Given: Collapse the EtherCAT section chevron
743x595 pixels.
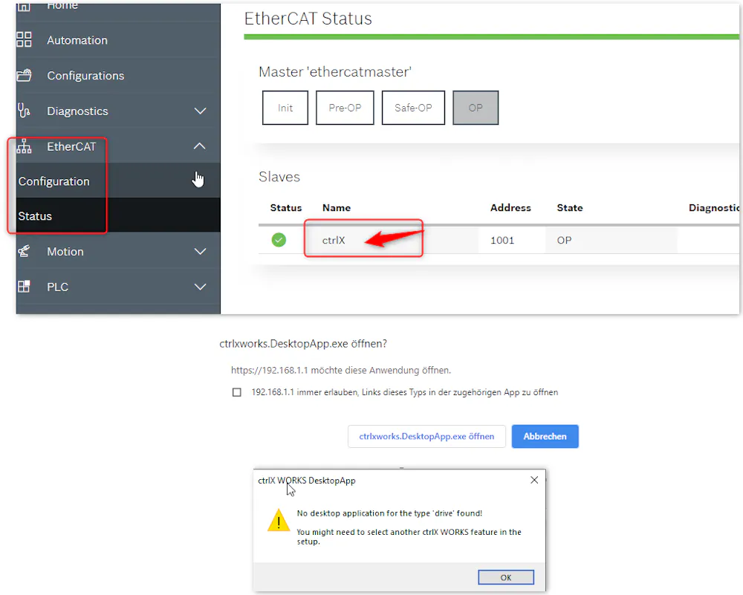Looking at the screenshot, I should (200, 146).
